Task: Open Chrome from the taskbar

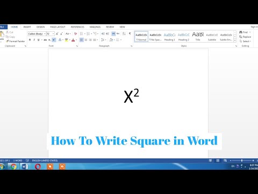Action: click(13, 167)
